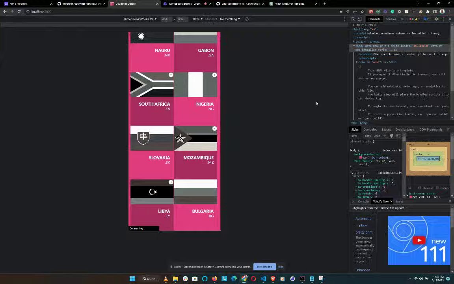The width and height of the screenshot is (454, 284).
Task: Switch to the Console tab in DevTools
Action: [x=391, y=19]
